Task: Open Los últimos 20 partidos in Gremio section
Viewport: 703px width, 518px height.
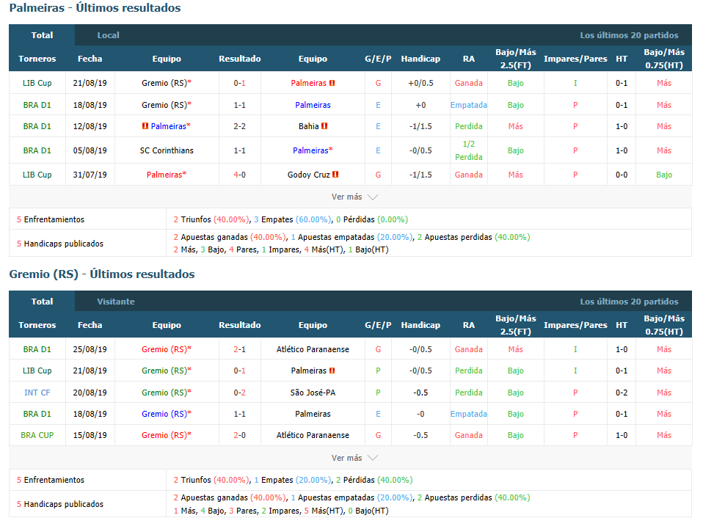Action: pos(629,302)
